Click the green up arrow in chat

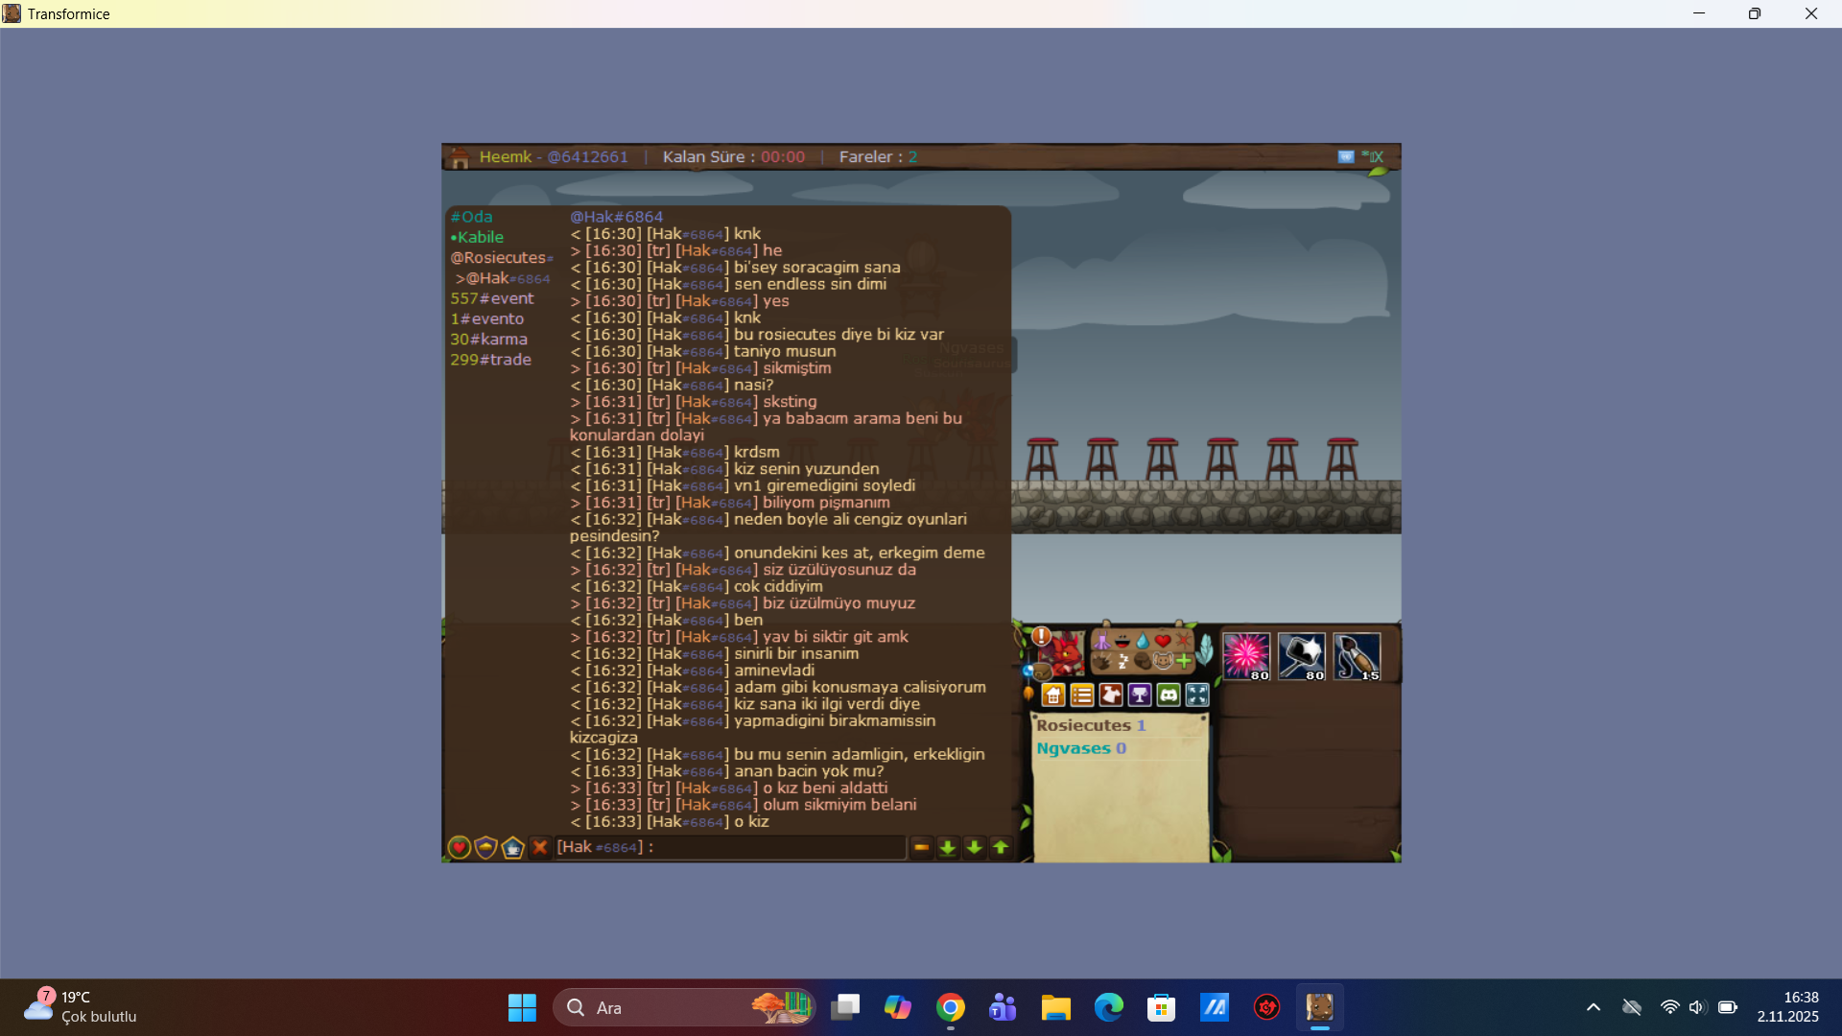pos(1001,848)
